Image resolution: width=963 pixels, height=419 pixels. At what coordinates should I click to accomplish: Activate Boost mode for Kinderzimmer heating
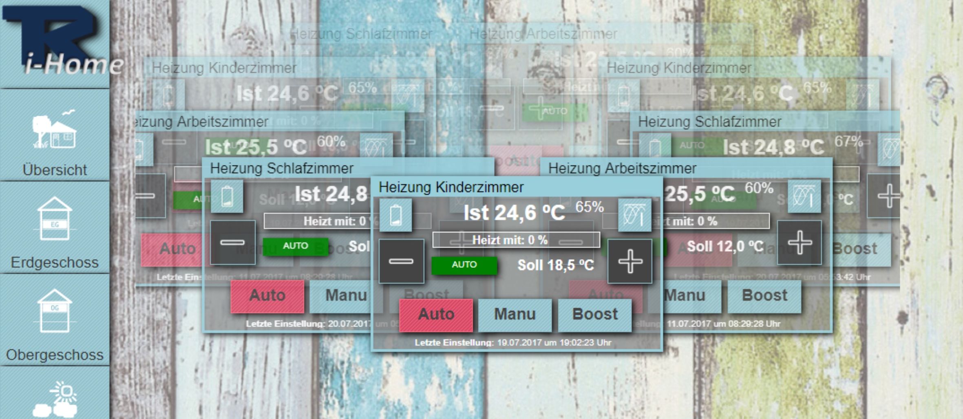[595, 315]
